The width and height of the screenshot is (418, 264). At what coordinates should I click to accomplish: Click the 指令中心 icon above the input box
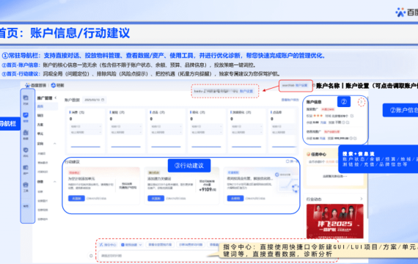pyautogui.click(x=101, y=244)
